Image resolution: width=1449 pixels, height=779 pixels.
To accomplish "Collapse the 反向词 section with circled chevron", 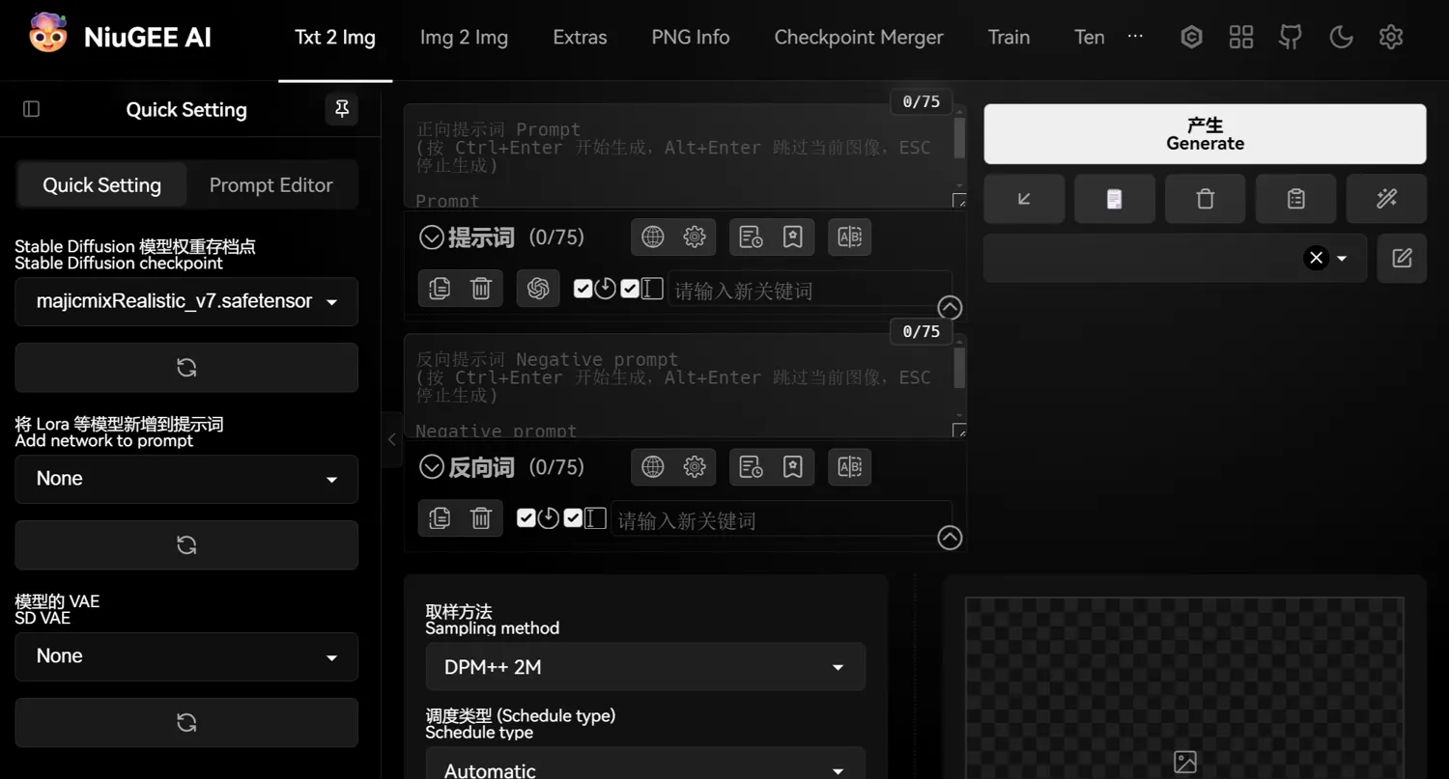I will (x=431, y=467).
